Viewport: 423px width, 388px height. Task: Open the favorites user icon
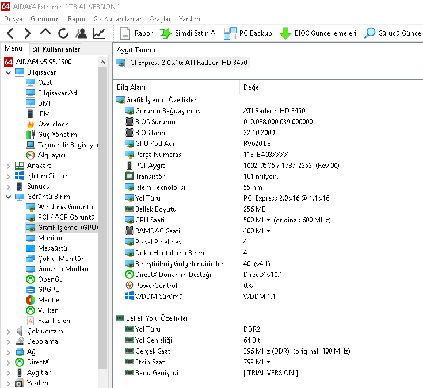81,33
